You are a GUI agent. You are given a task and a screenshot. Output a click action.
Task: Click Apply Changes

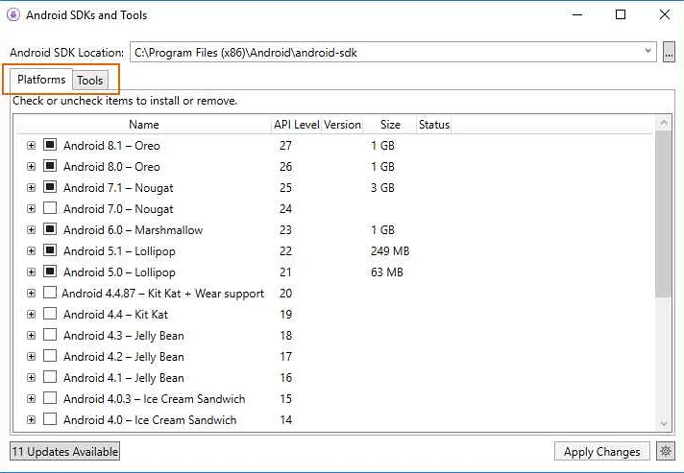click(x=602, y=452)
